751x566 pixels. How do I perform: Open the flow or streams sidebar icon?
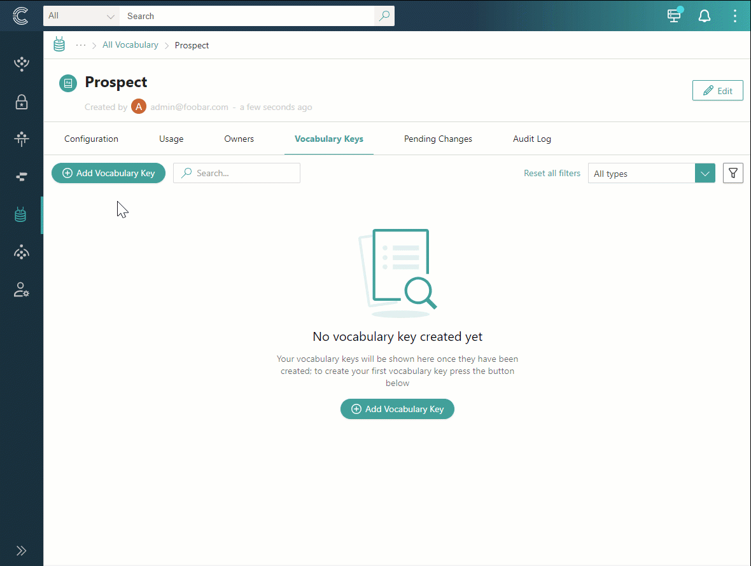(x=22, y=177)
